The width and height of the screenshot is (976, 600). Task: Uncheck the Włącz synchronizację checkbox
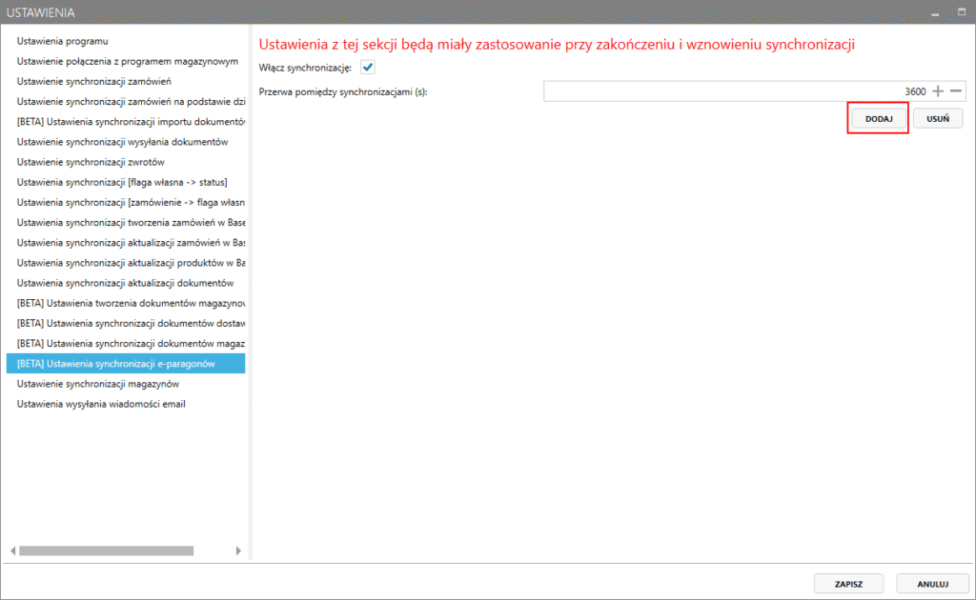coord(368,68)
